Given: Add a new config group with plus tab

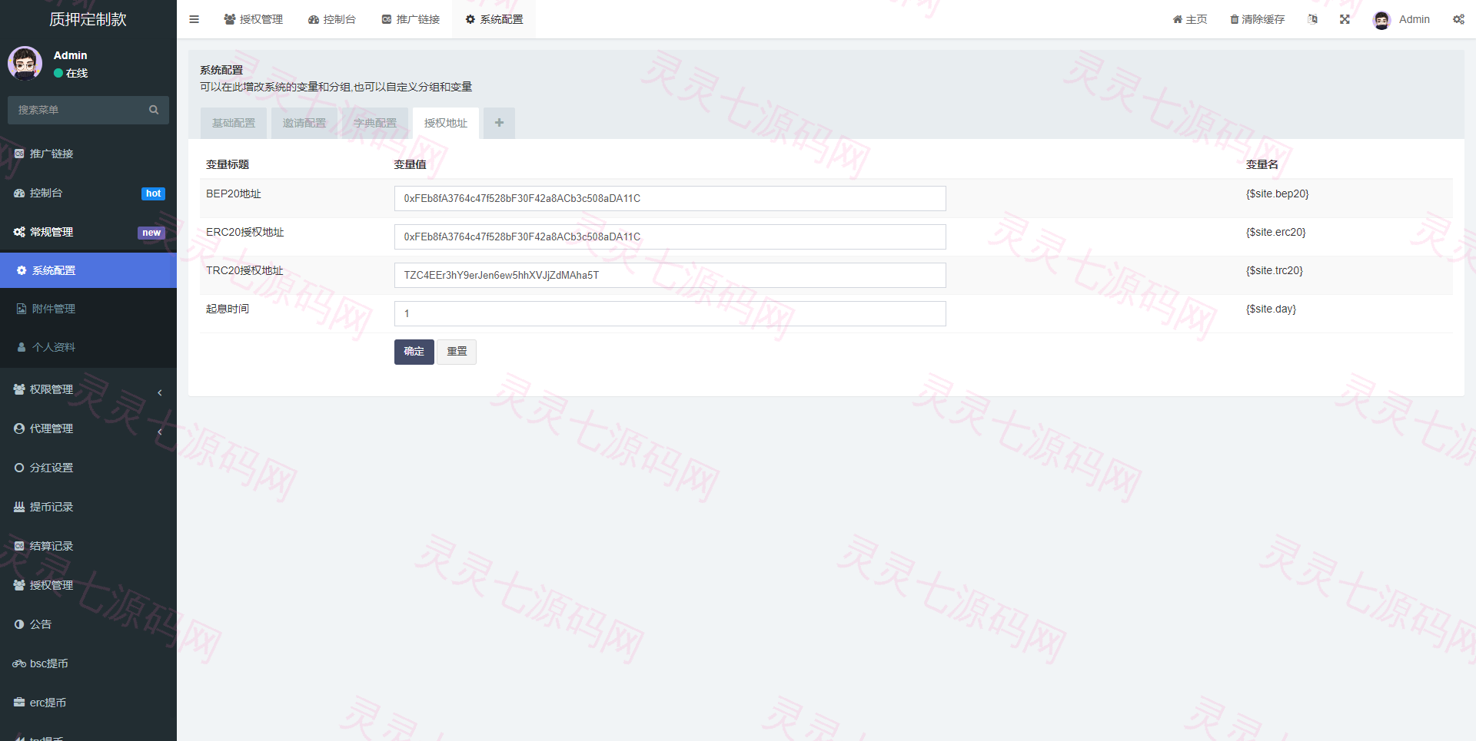Looking at the screenshot, I should pos(499,123).
